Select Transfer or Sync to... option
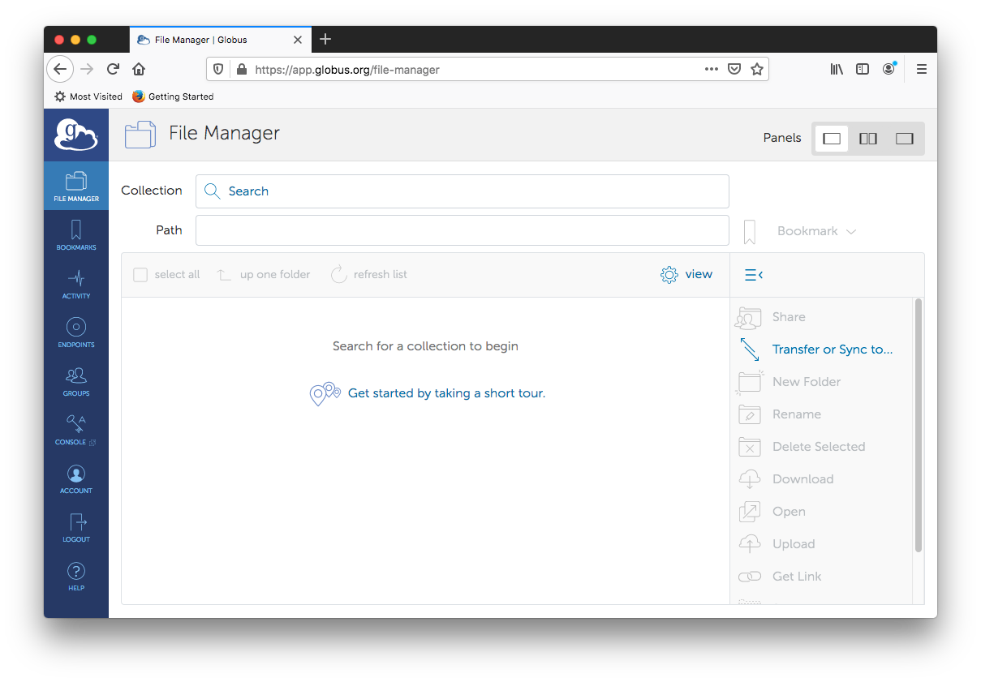The height and width of the screenshot is (682, 981). coord(832,350)
